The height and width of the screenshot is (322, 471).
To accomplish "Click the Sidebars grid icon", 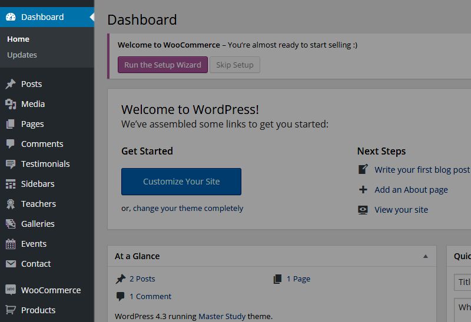I will pos(11,184).
